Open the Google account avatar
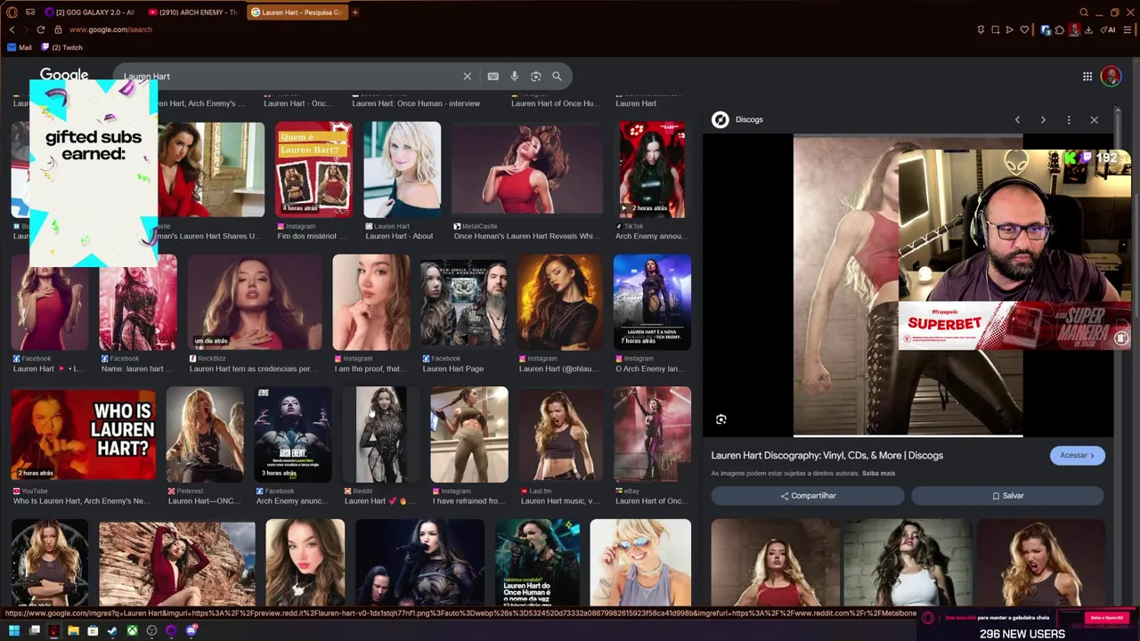Image resolution: width=1140 pixels, height=641 pixels. pyautogui.click(x=1111, y=77)
